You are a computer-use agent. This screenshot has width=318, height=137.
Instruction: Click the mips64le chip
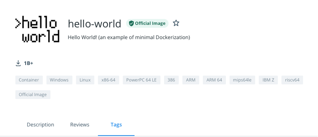click(242, 80)
